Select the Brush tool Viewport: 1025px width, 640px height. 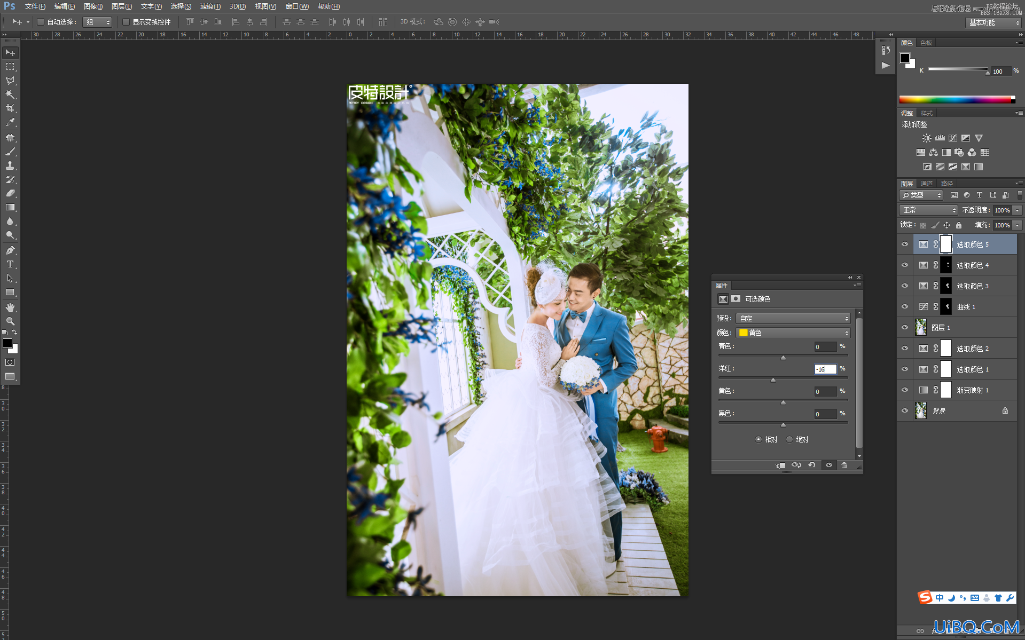click(x=10, y=152)
